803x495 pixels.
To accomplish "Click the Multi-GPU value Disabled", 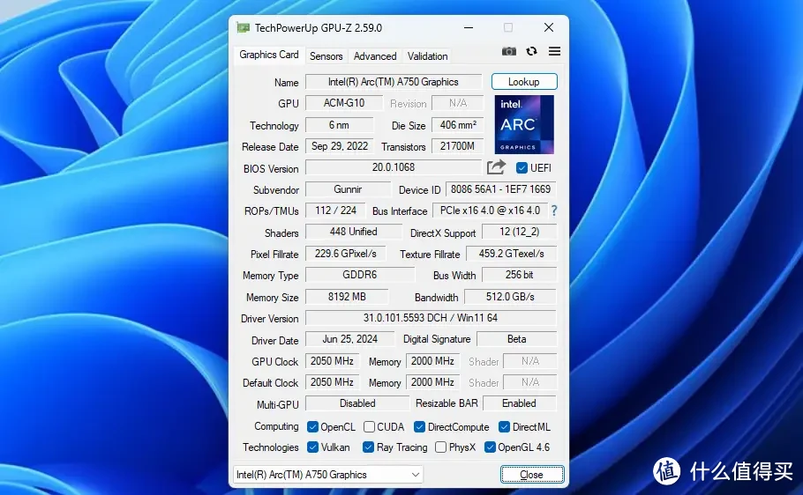I will point(357,403).
